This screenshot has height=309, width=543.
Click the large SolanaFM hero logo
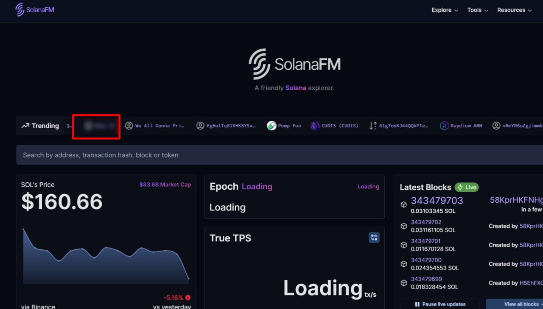tap(294, 64)
